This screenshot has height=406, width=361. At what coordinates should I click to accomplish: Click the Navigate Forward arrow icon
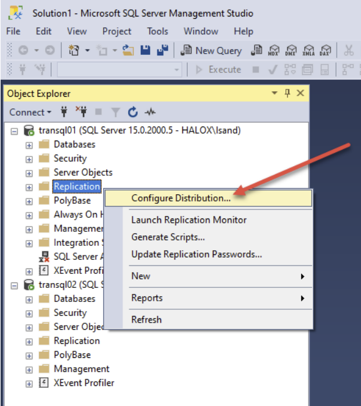coord(50,50)
